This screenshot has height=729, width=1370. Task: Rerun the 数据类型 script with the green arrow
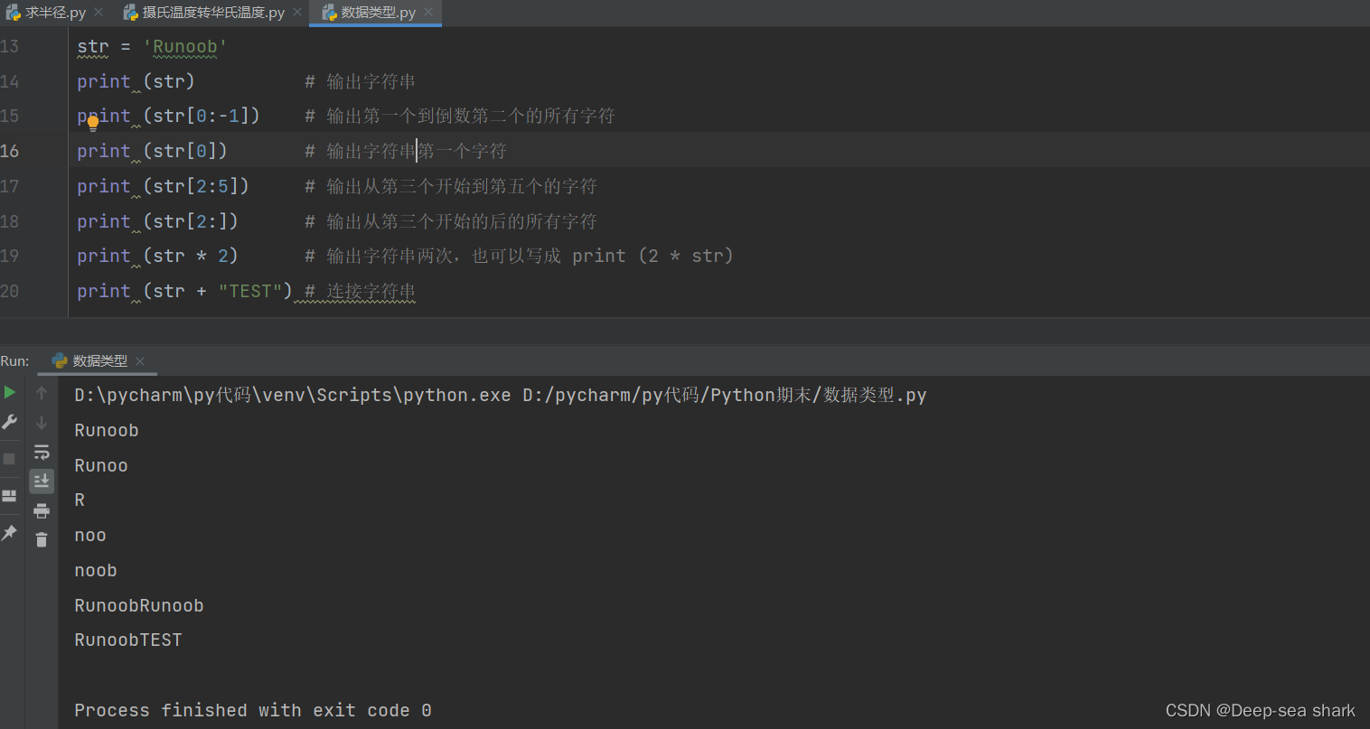pos(9,392)
